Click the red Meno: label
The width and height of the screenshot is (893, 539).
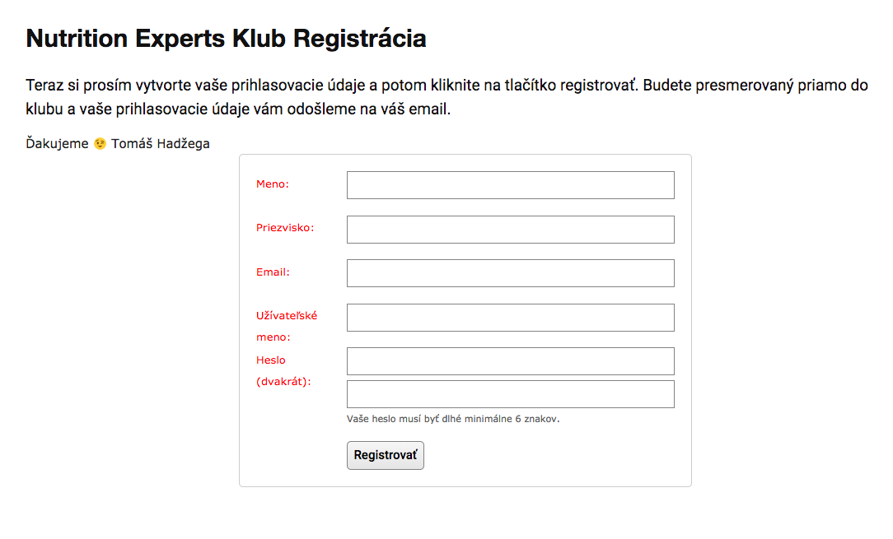273,184
